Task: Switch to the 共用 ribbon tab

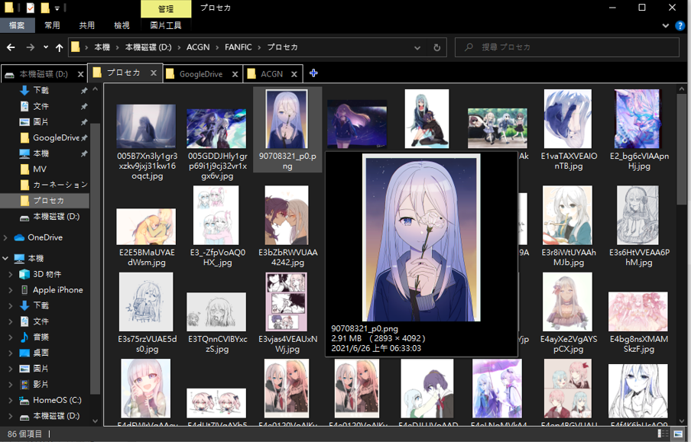Action: (87, 25)
